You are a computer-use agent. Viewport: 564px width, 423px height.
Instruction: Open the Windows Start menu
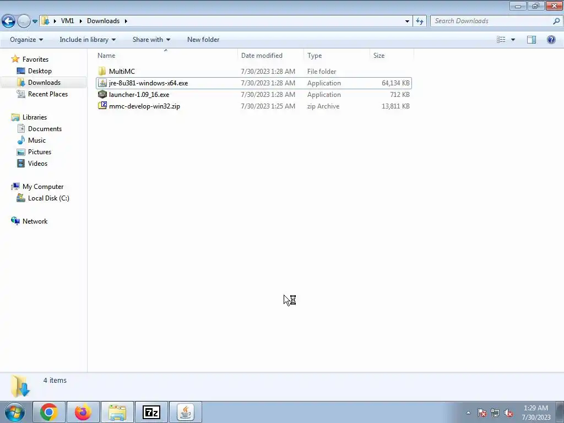tap(15, 412)
